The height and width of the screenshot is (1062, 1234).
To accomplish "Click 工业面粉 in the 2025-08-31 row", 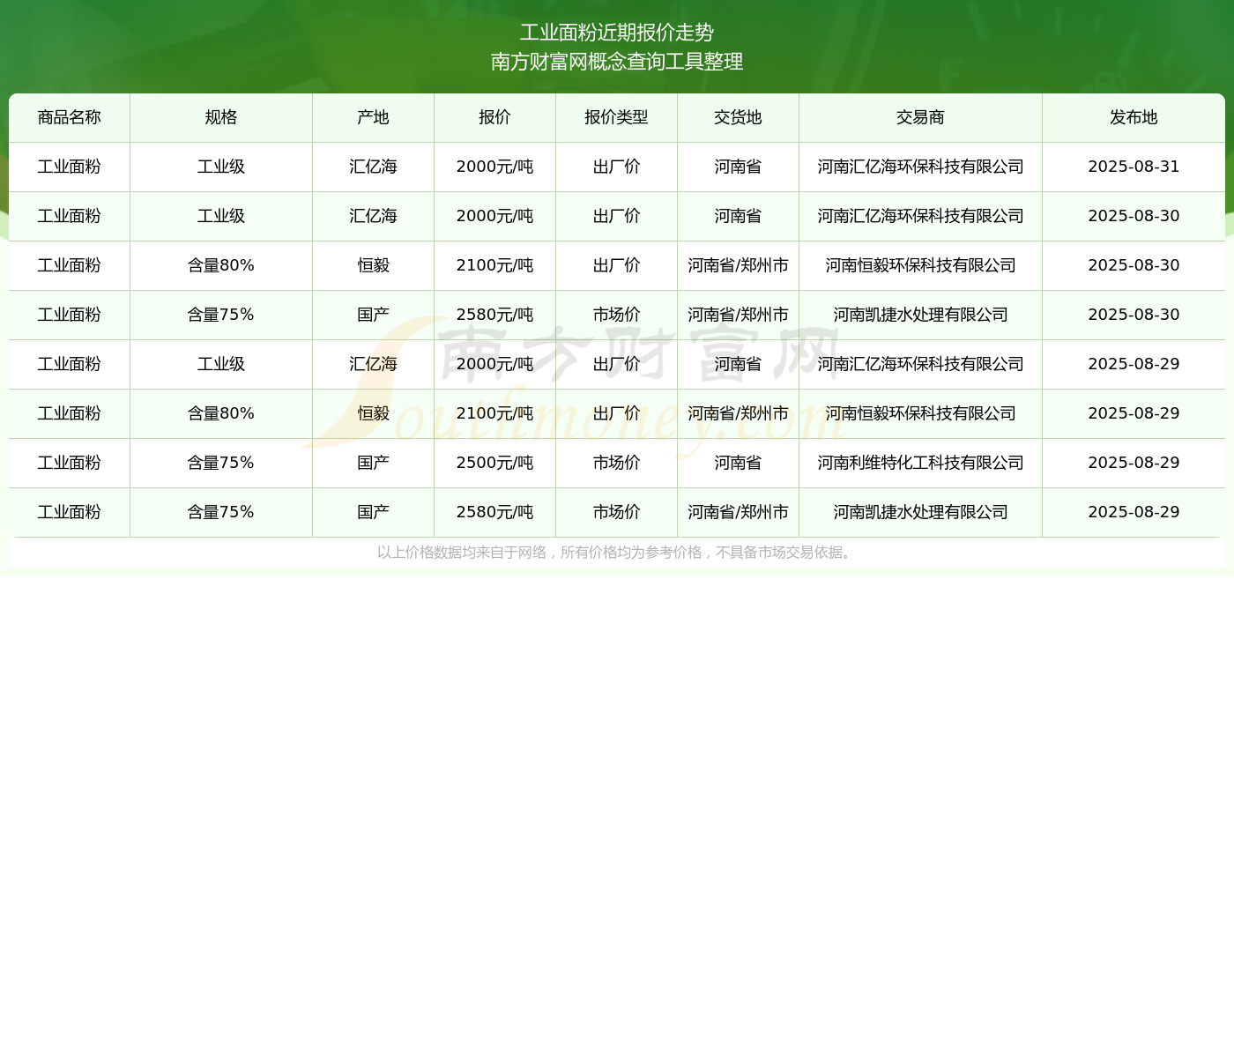I will (x=70, y=167).
